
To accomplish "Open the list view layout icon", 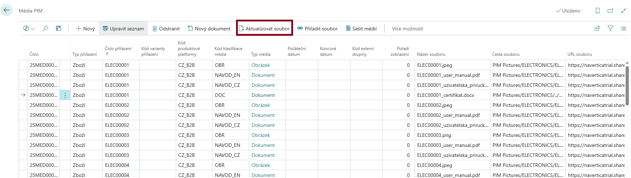I will point(623,29).
